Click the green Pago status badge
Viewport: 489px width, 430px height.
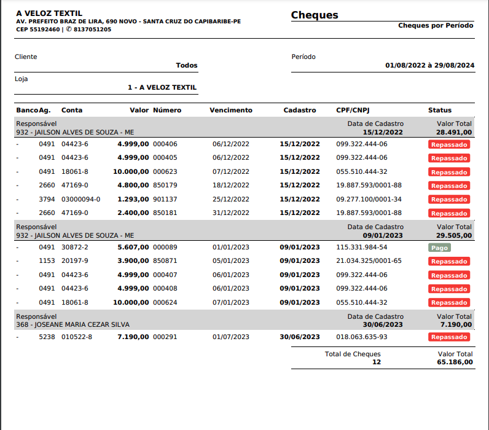tap(439, 248)
